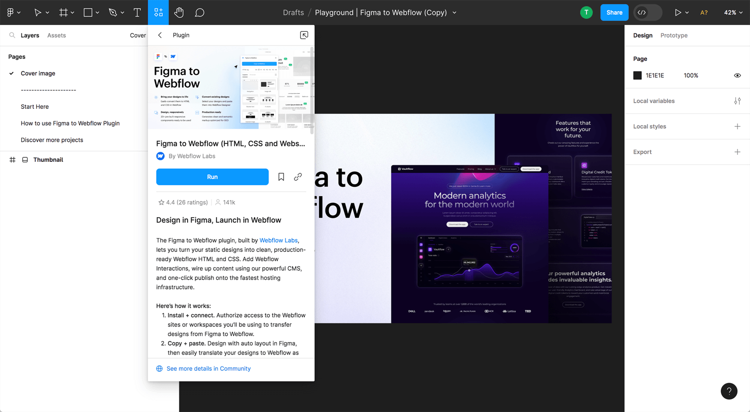The image size is (750, 412).
Task: Click the frame icon beside Thumbnail
Action: pos(25,160)
